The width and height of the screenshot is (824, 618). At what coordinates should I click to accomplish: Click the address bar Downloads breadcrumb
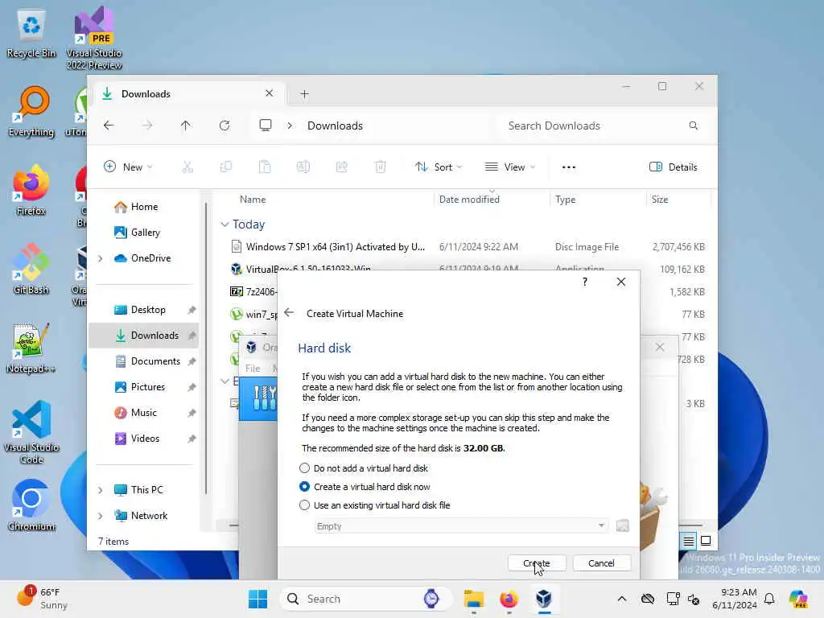pyautogui.click(x=336, y=126)
